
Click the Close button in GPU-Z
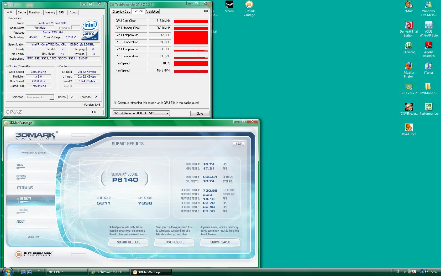point(200,114)
